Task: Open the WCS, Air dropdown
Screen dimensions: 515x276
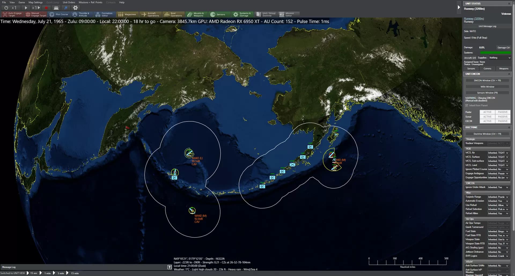Action: [498, 153]
